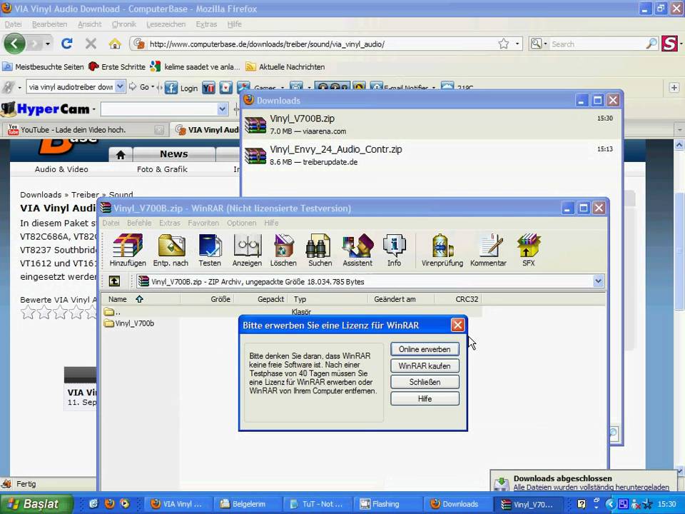Open Firefox history arrow dropdown

[48, 44]
